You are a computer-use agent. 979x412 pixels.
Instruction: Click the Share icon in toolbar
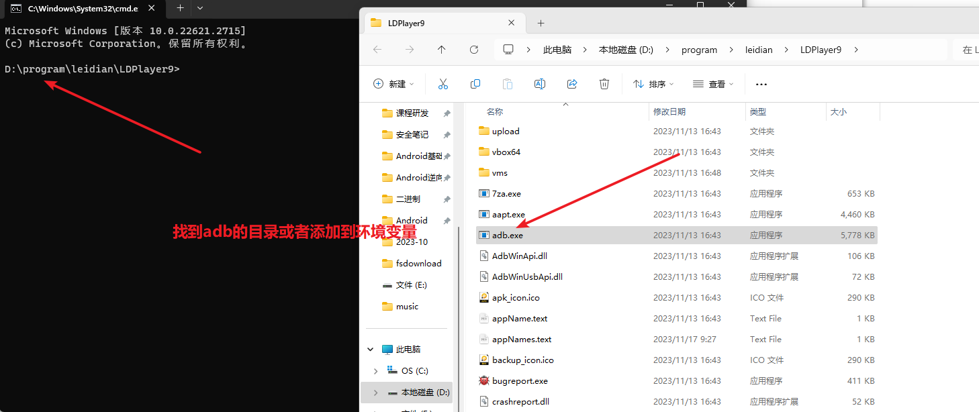click(572, 84)
